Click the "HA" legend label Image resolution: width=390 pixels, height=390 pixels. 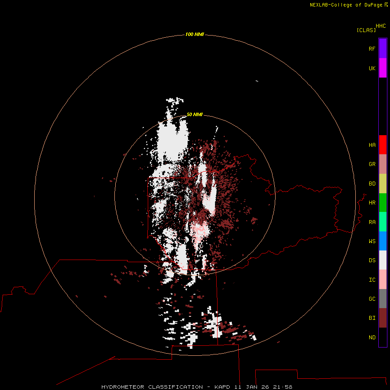click(x=372, y=145)
